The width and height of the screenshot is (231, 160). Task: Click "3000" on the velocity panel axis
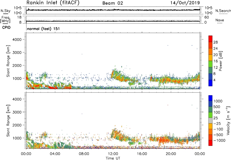point(17,112)
